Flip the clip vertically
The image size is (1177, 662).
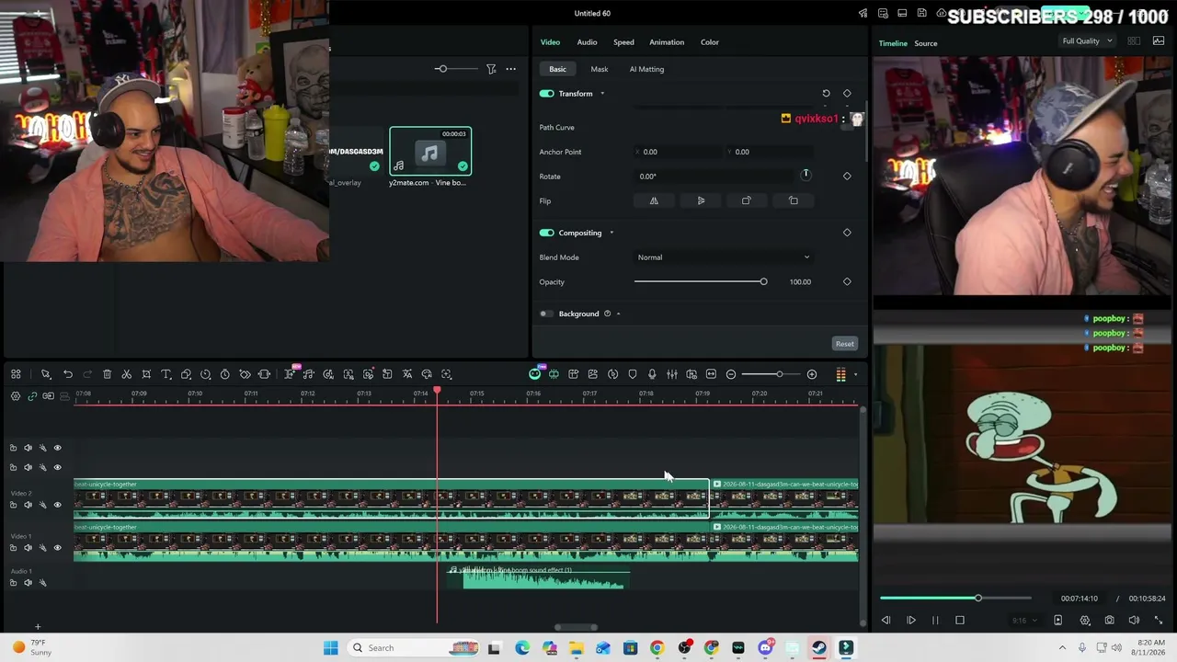[x=701, y=200]
